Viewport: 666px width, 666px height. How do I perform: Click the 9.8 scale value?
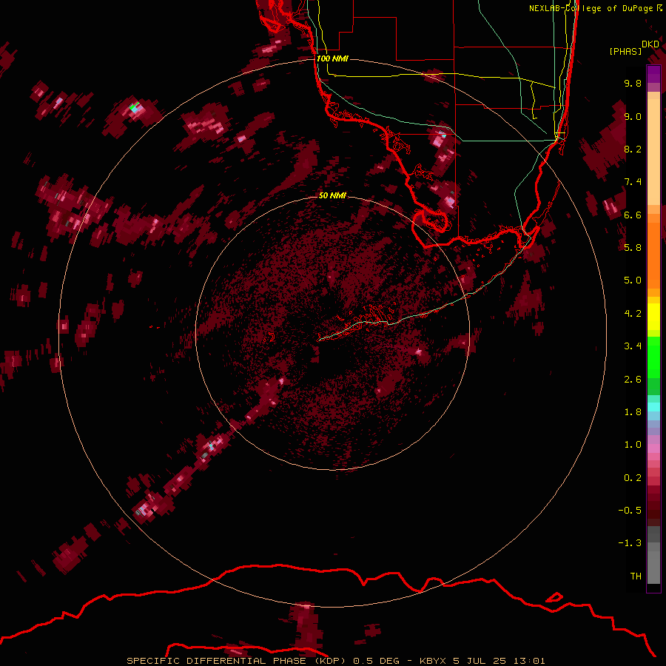coord(633,83)
